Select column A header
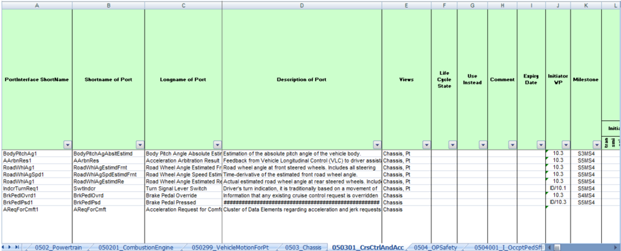The image size is (621, 251). pos(37,5)
